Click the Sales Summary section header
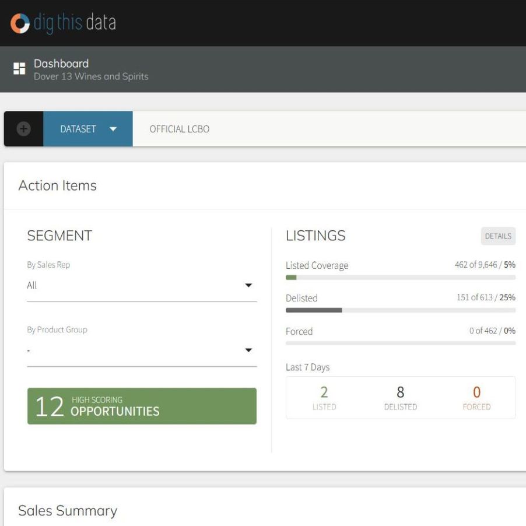This screenshot has height=526, width=526. point(68,511)
